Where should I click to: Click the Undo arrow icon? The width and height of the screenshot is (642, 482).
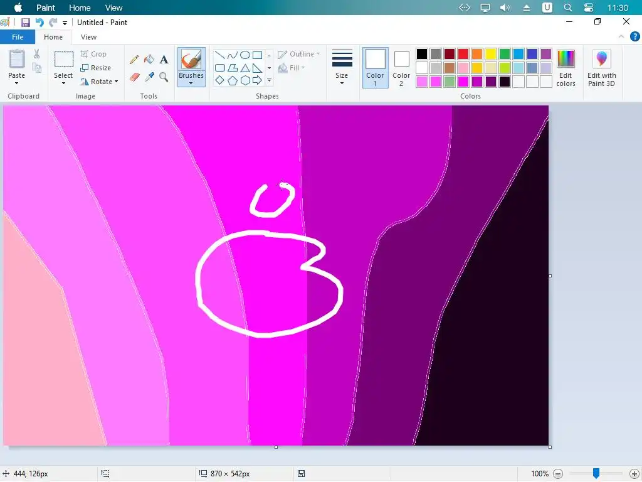point(39,23)
